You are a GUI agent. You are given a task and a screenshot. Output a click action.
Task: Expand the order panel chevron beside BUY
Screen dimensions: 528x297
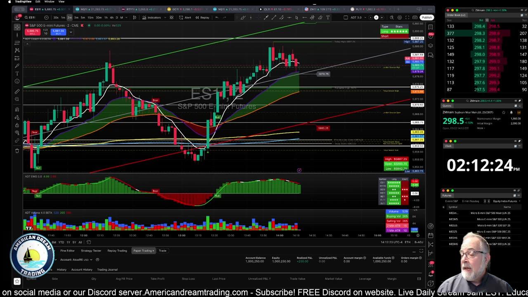tap(71, 32)
